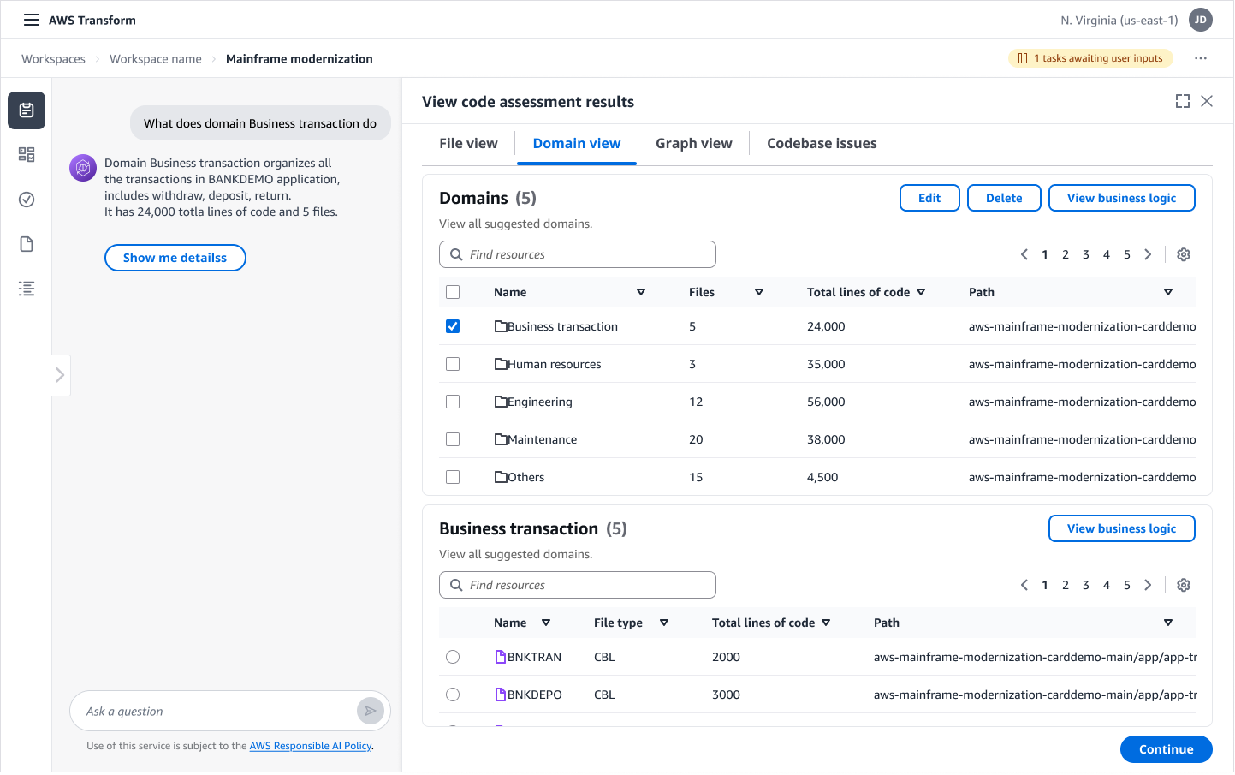This screenshot has height=775, width=1235.
Task: Click View business logic in Business transaction section
Action: click(1121, 528)
